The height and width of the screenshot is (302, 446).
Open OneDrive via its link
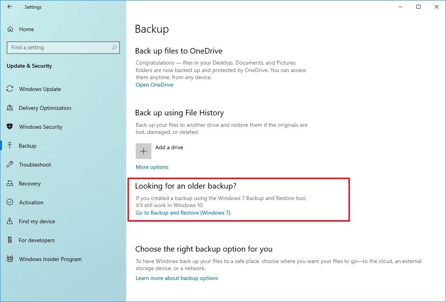tap(154, 85)
